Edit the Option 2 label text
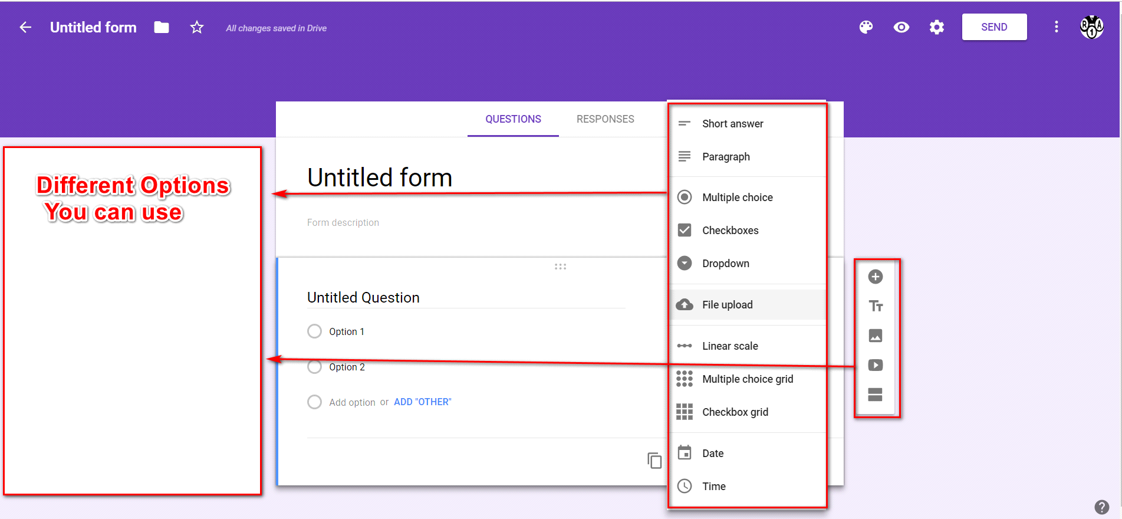Image resolution: width=1122 pixels, height=519 pixels. (x=347, y=367)
